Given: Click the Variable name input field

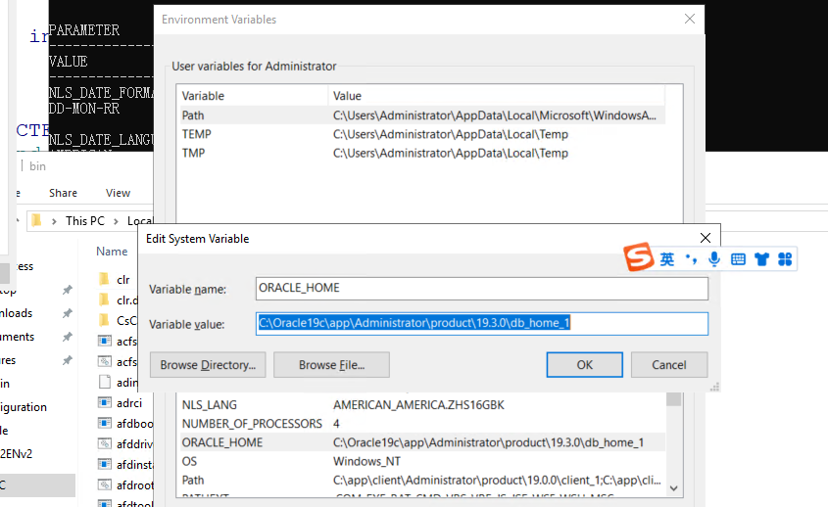Looking at the screenshot, I should click(x=481, y=289).
